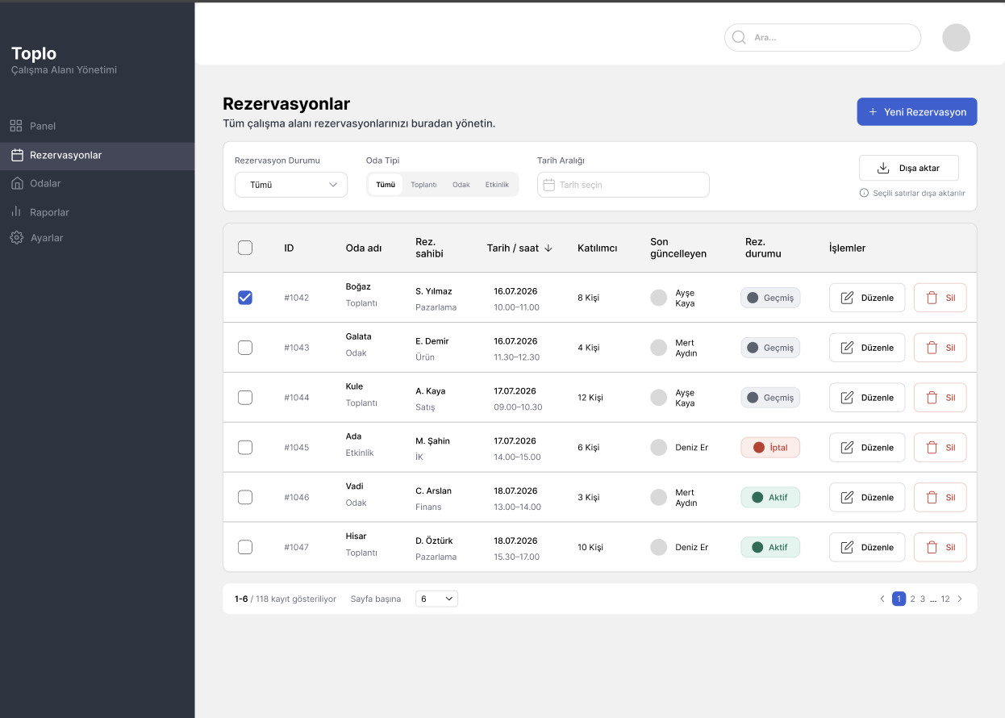Click the D. Öztürk owner cell
This screenshot has height=718, width=1005.
coord(434,541)
